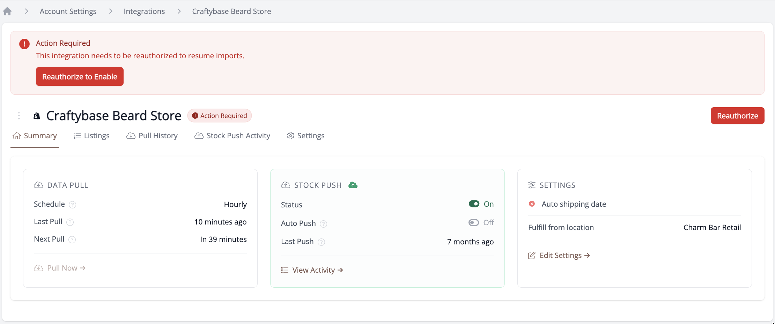Open the Listings tab
Viewport: 775px width, 324px height.
[91, 136]
